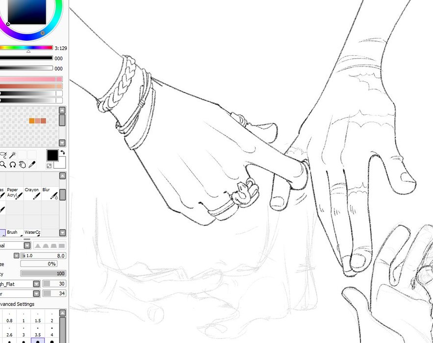Pick the first brush edge shape

(x=38, y=245)
